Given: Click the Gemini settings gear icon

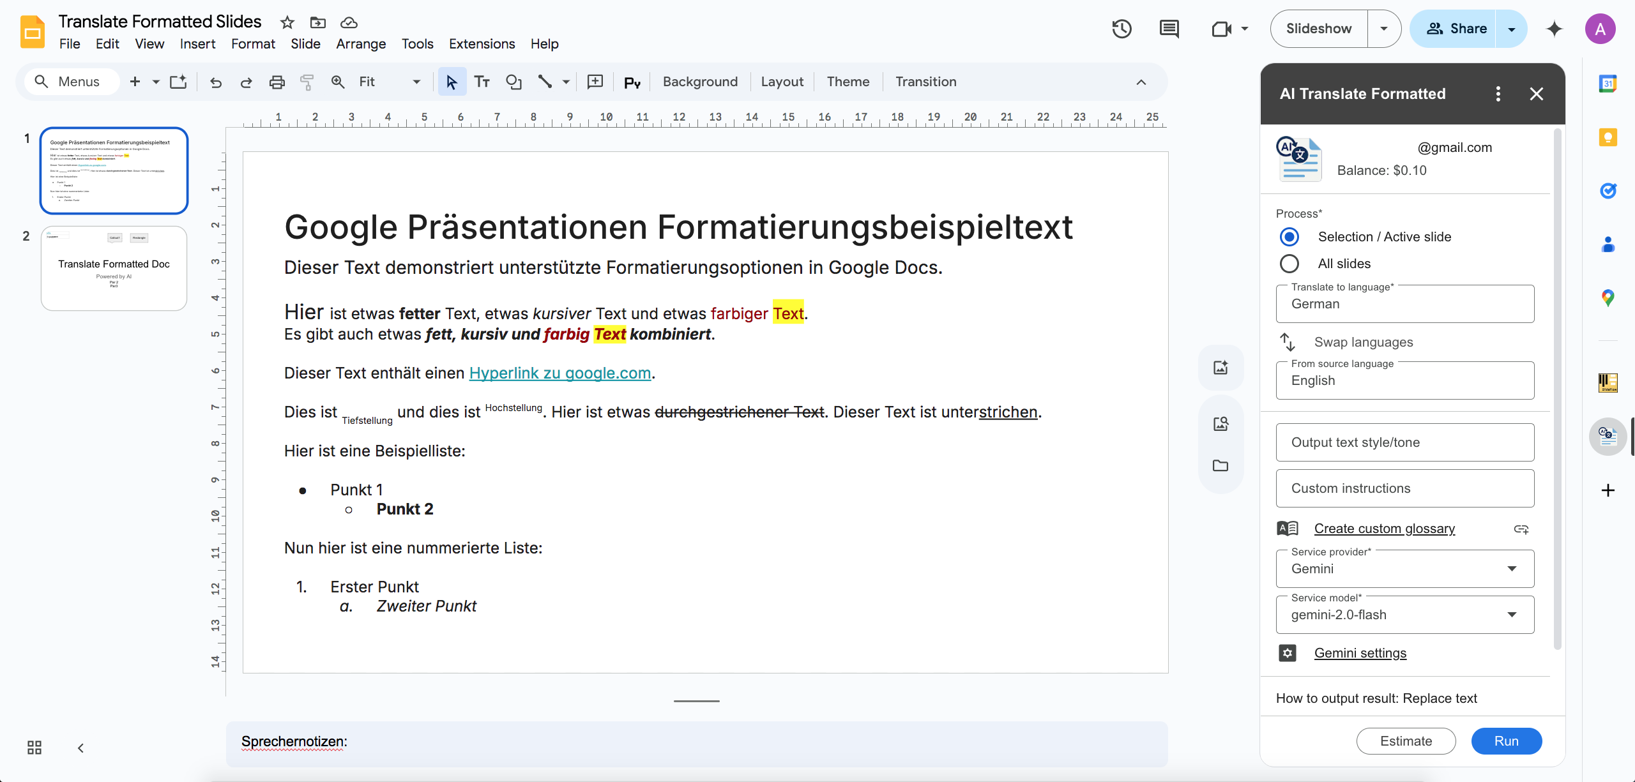Looking at the screenshot, I should coord(1288,653).
